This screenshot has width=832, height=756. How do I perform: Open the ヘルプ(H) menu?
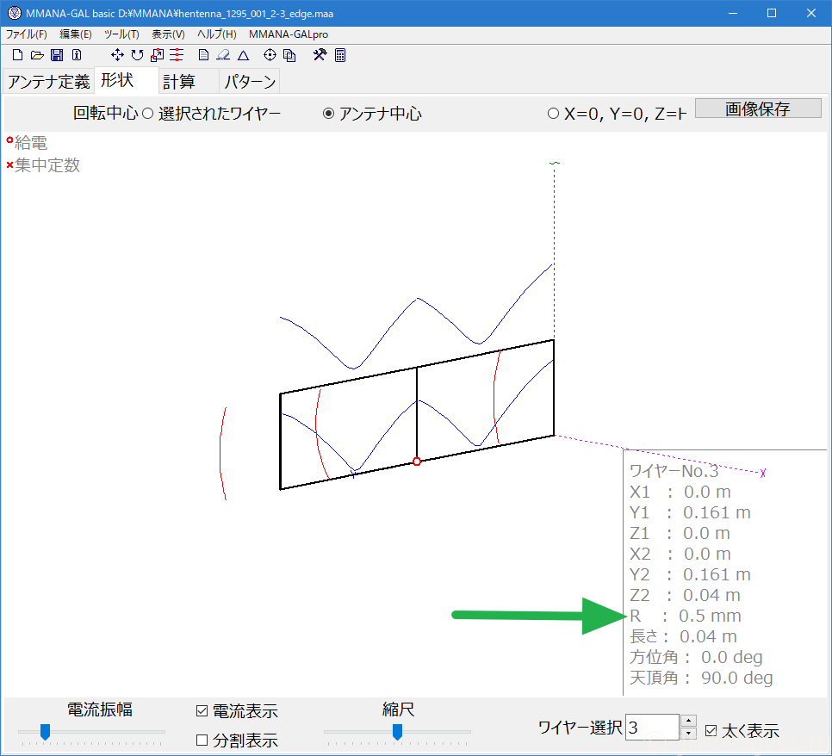[x=216, y=34]
